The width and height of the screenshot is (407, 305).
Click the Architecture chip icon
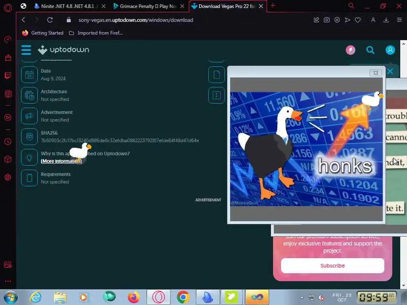point(29,95)
